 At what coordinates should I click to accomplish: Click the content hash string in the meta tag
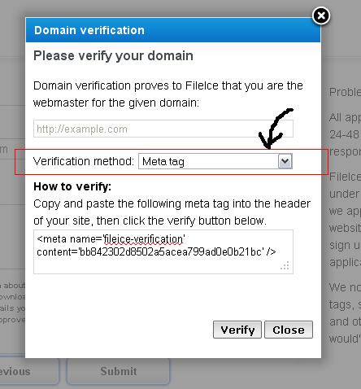(170, 252)
